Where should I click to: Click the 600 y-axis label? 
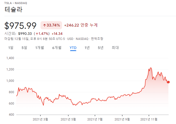11,104
